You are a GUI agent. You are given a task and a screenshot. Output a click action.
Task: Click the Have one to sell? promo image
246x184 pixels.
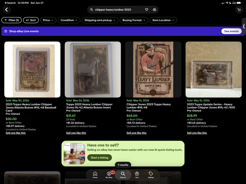click(74, 153)
